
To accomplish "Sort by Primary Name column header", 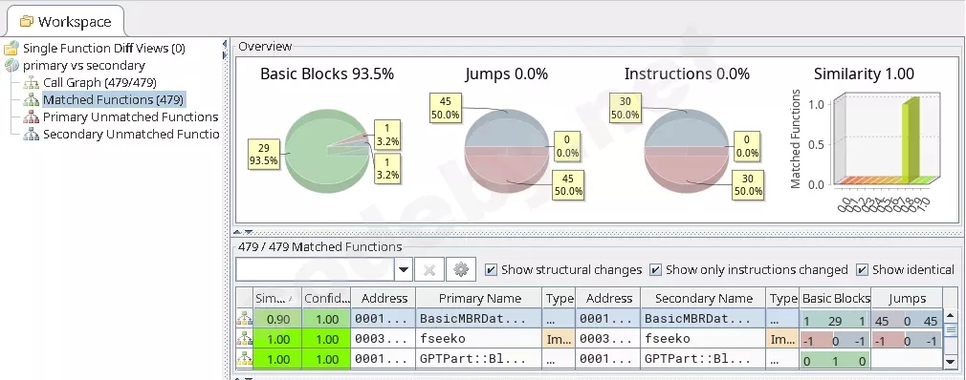I will [x=479, y=298].
